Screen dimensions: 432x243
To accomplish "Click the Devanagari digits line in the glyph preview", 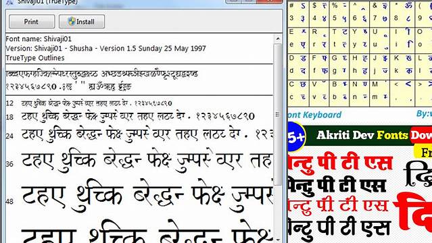I will tap(68, 86).
